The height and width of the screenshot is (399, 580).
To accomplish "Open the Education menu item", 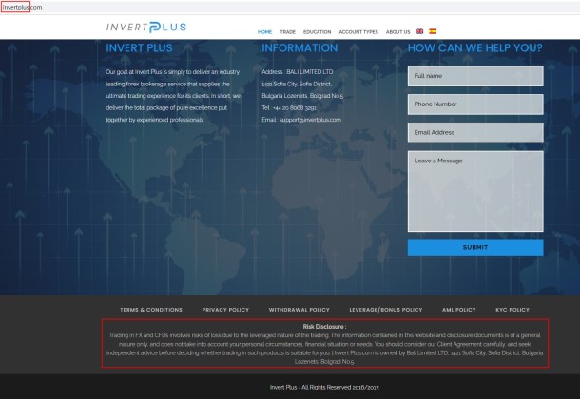I will tap(317, 32).
